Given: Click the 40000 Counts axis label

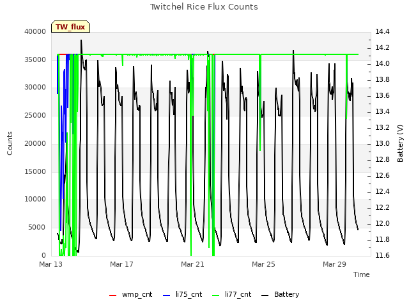Looking at the screenshot, I should pyautogui.click(x=35, y=31).
